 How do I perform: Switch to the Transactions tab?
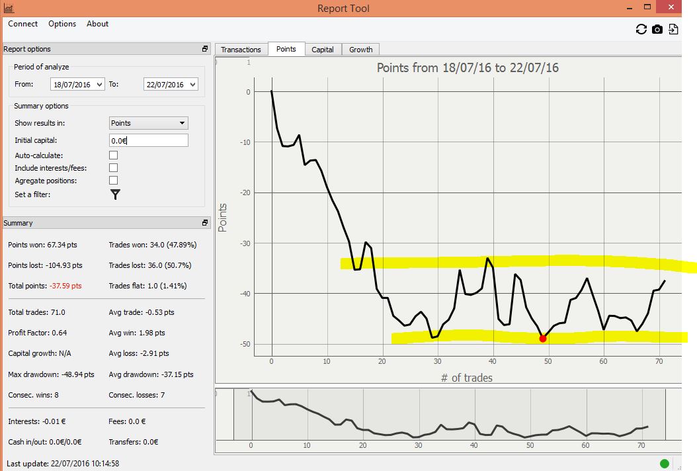[x=241, y=50]
